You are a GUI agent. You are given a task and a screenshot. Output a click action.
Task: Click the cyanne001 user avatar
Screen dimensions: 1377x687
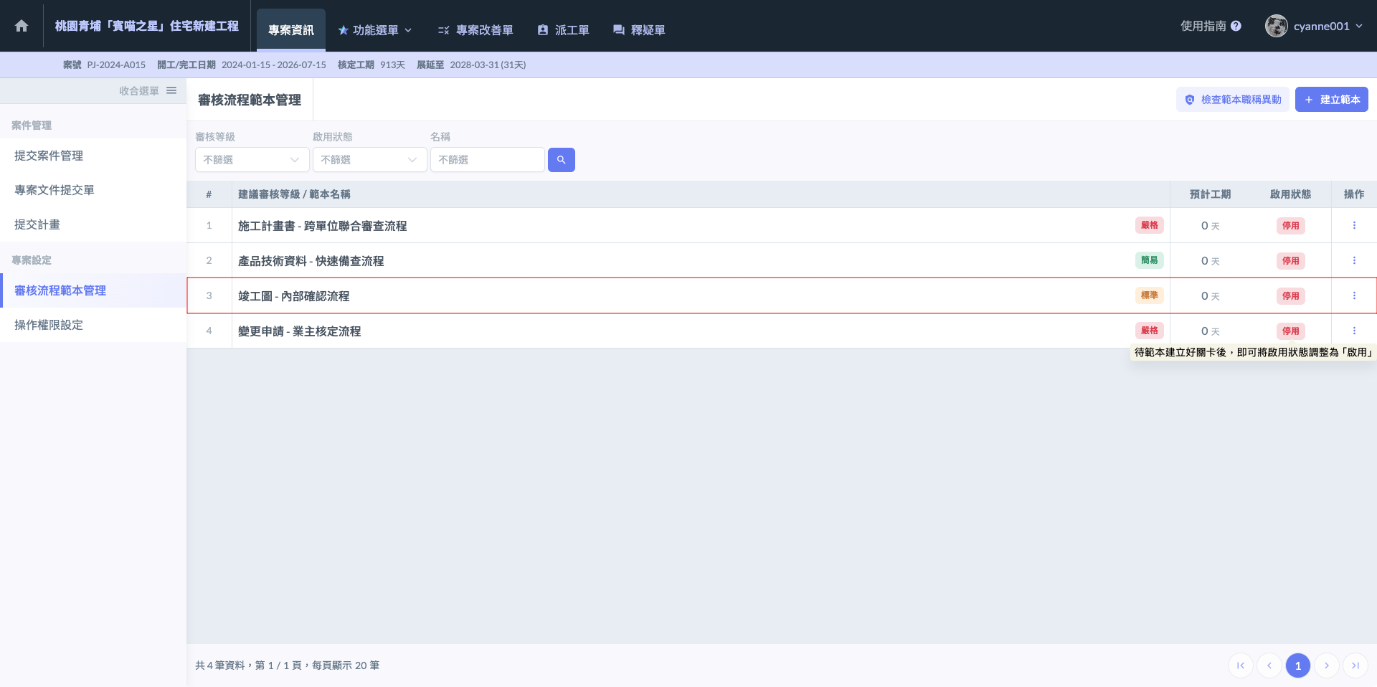(x=1277, y=26)
